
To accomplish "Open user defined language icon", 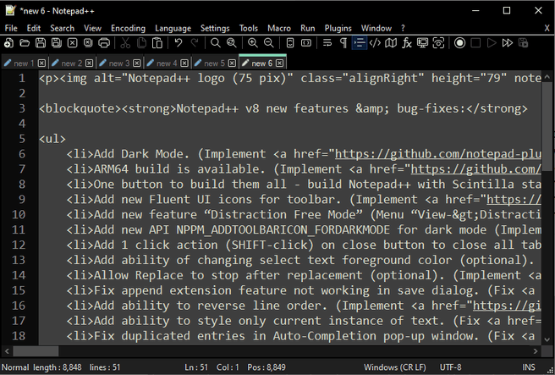I will 375,43.
